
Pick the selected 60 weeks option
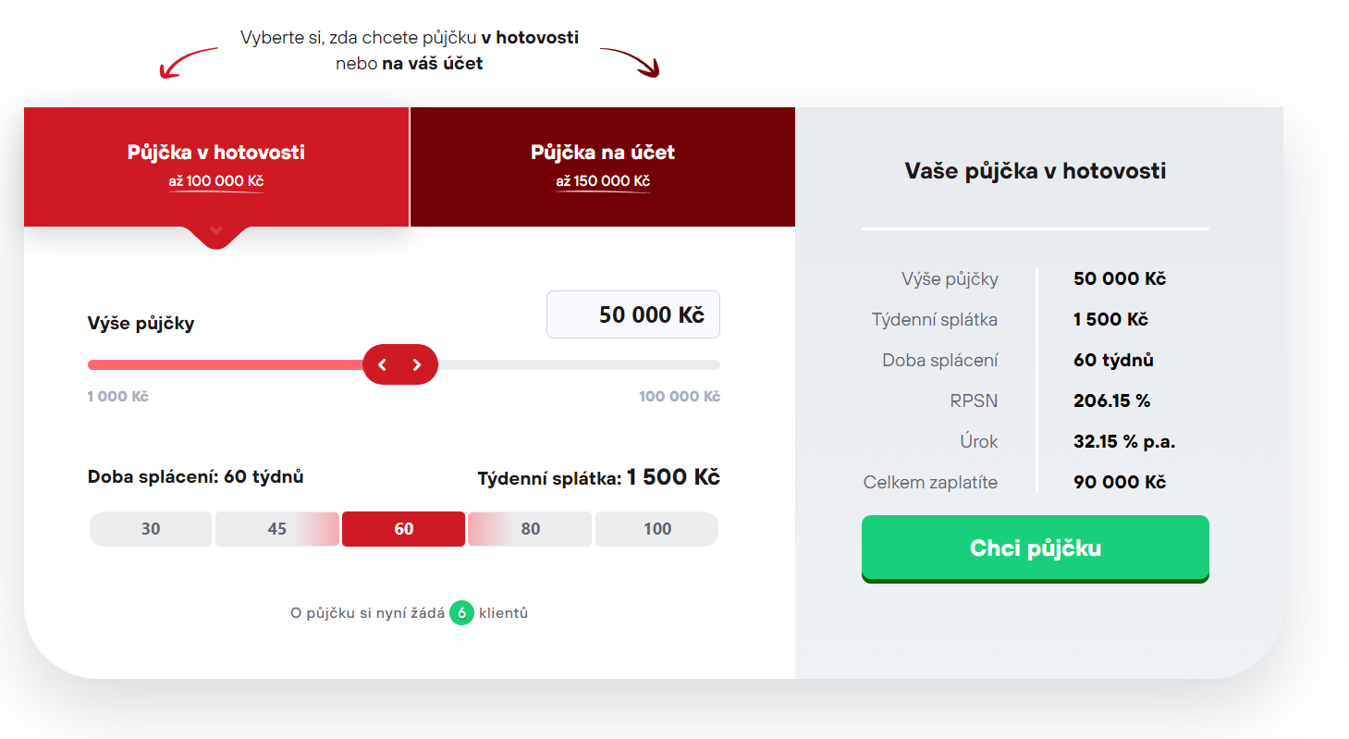pos(403,529)
